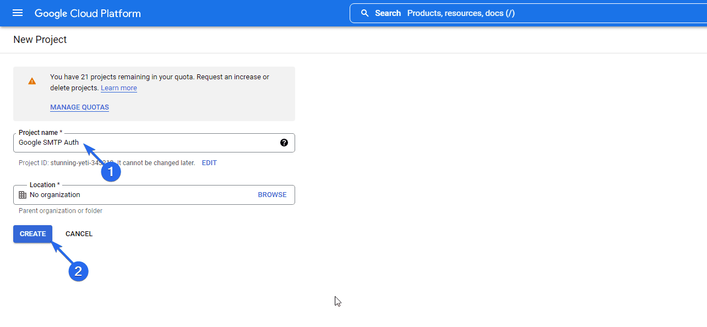Screen dimensions: 707x327
Task: Click the orange warning triangle icon
Action: [32, 81]
